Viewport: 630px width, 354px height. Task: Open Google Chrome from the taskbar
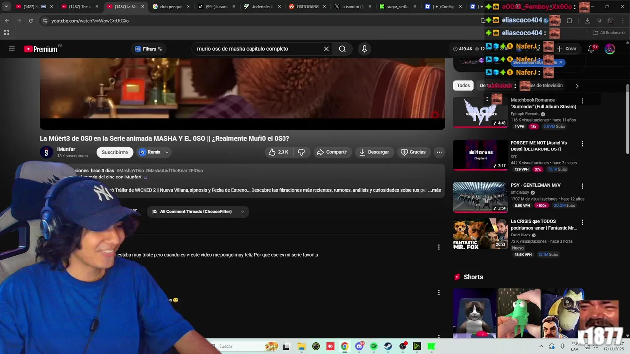(345, 346)
